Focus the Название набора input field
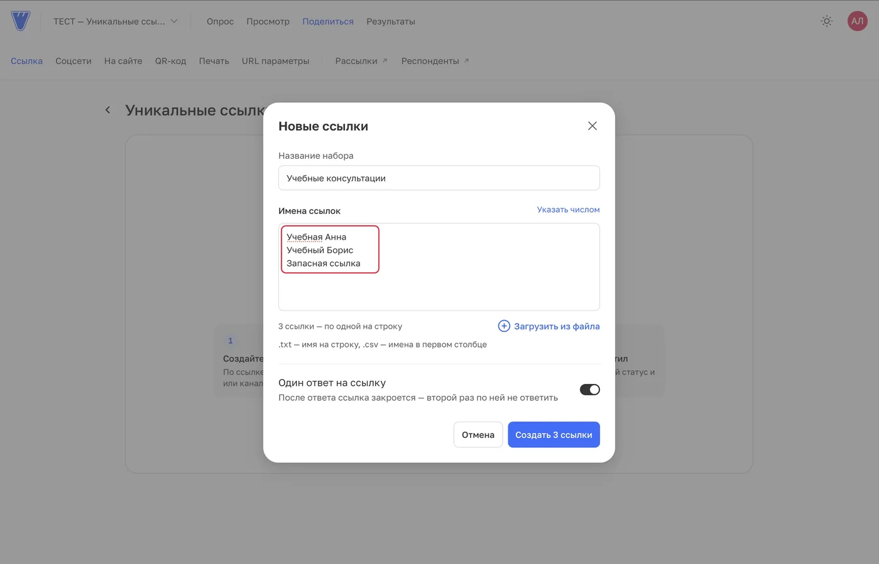Viewport: 879px width, 564px height. [x=439, y=178]
